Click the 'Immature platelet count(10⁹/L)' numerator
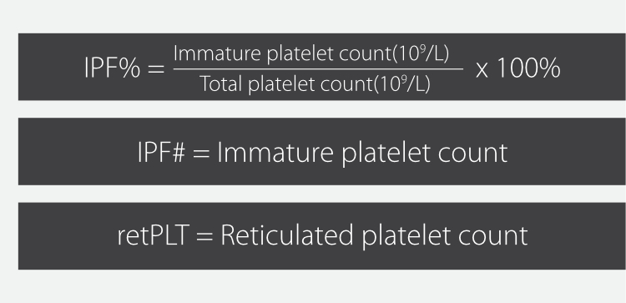 coord(312,53)
